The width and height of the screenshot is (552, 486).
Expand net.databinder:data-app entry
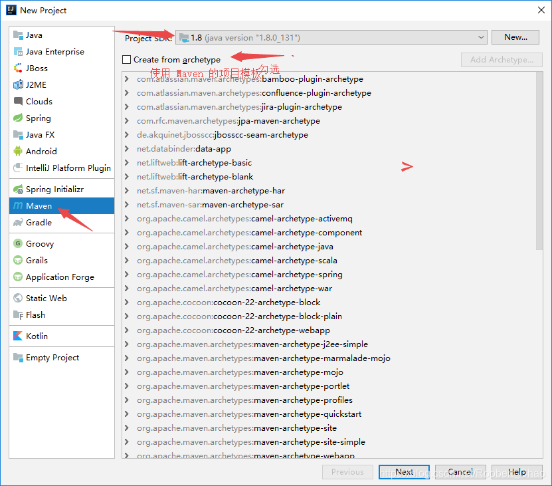[127, 149]
